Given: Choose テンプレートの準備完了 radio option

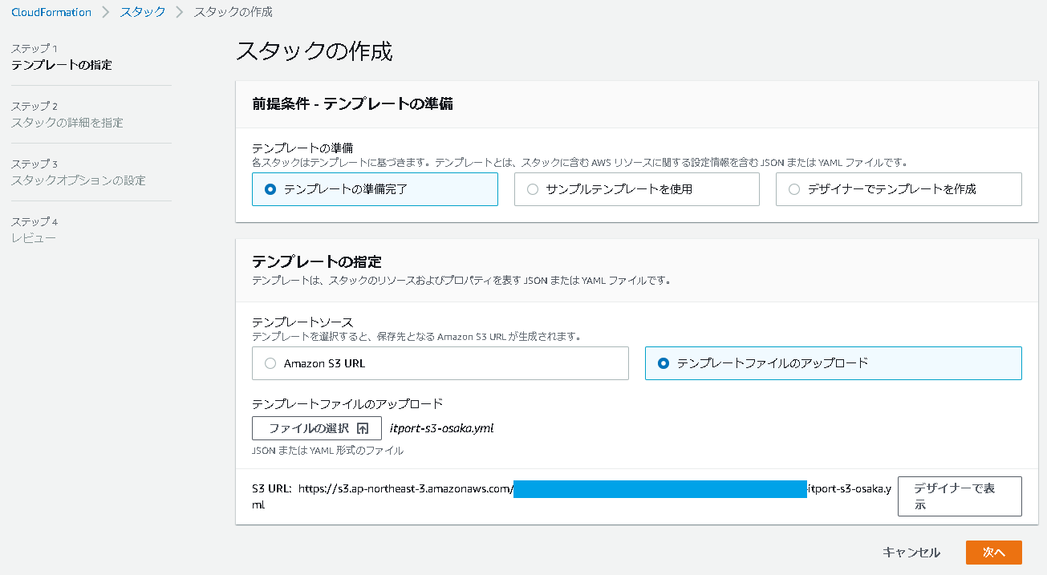Looking at the screenshot, I should pyautogui.click(x=375, y=189).
